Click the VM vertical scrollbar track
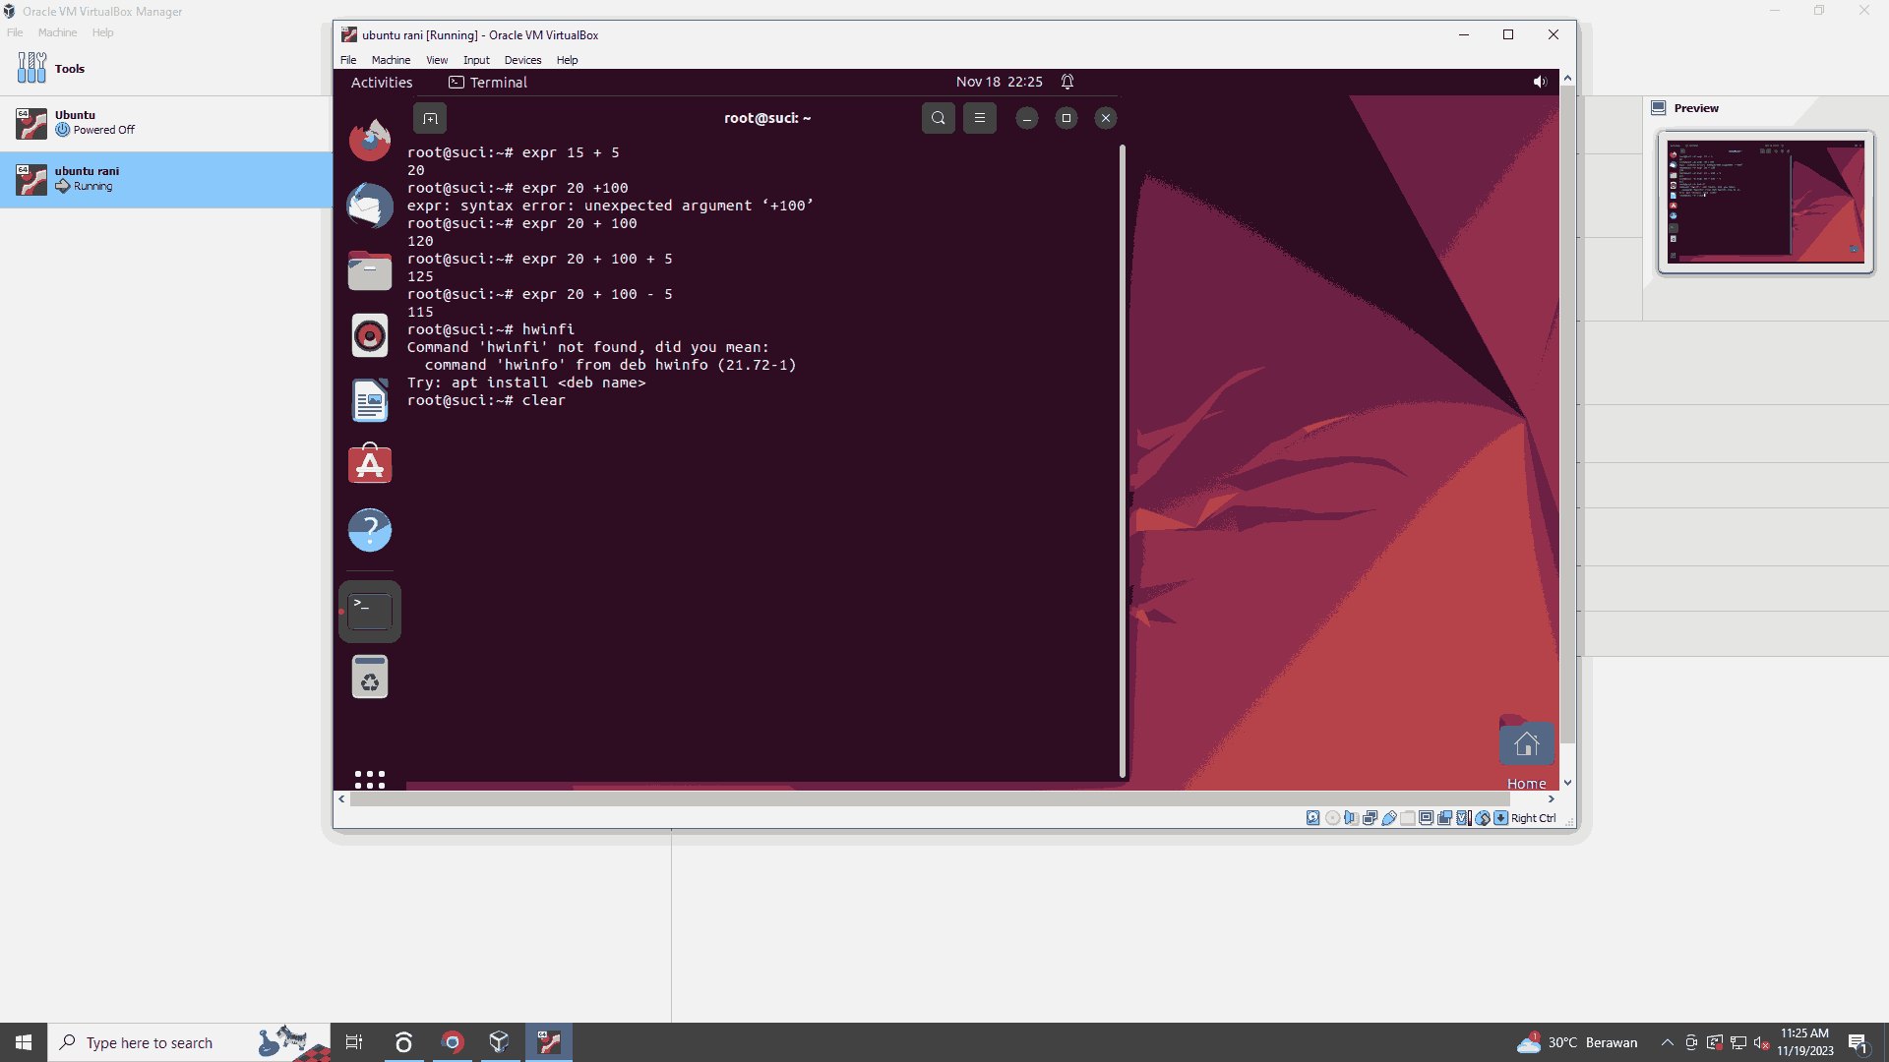 (1567, 414)
